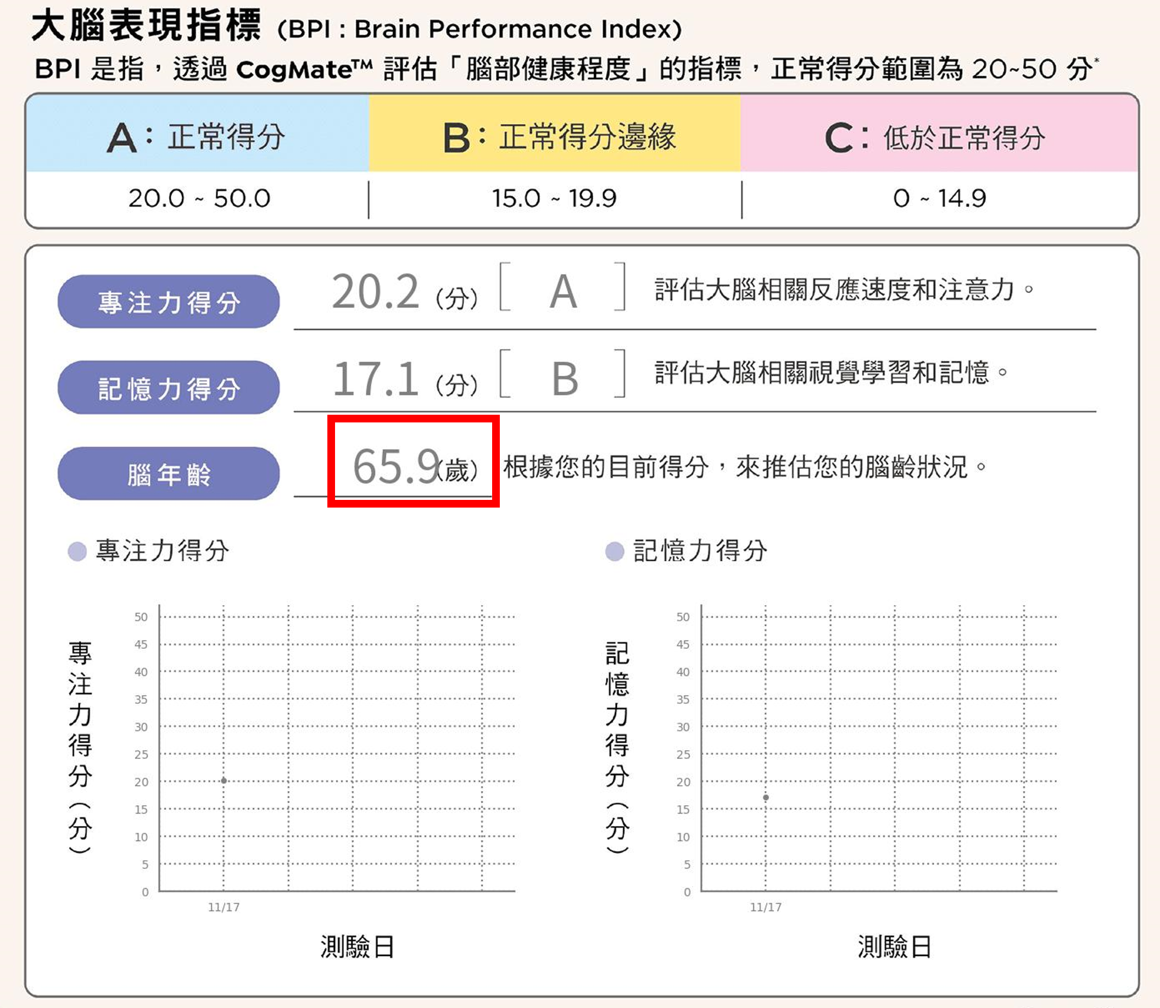This screenshot has height=1008, width=1160.
Task: Click the bracketed grade A label
Action: 563,291
